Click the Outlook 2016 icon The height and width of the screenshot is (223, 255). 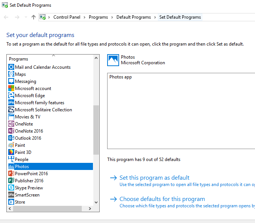click(x=11, y=138)
